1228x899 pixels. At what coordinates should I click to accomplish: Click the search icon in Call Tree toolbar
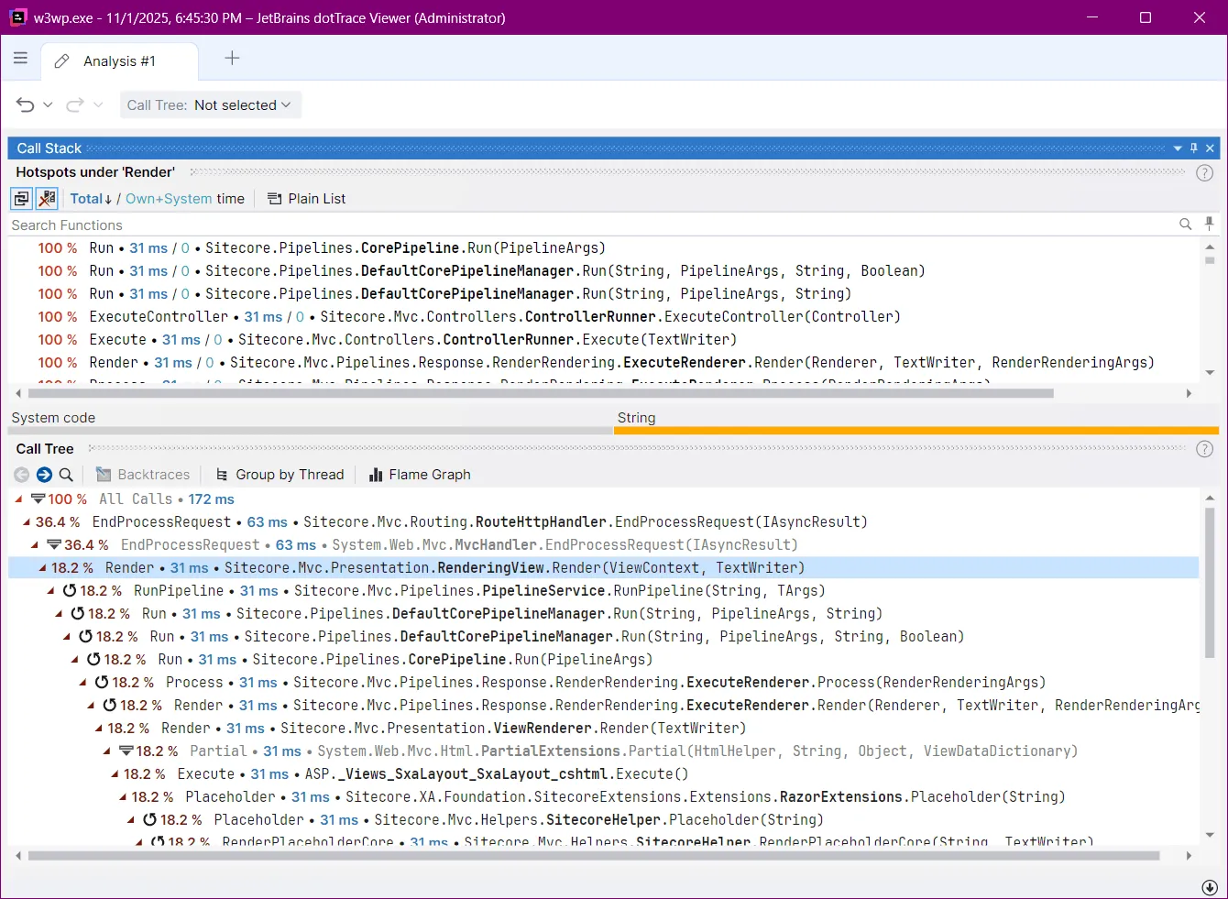coord(66,475)
